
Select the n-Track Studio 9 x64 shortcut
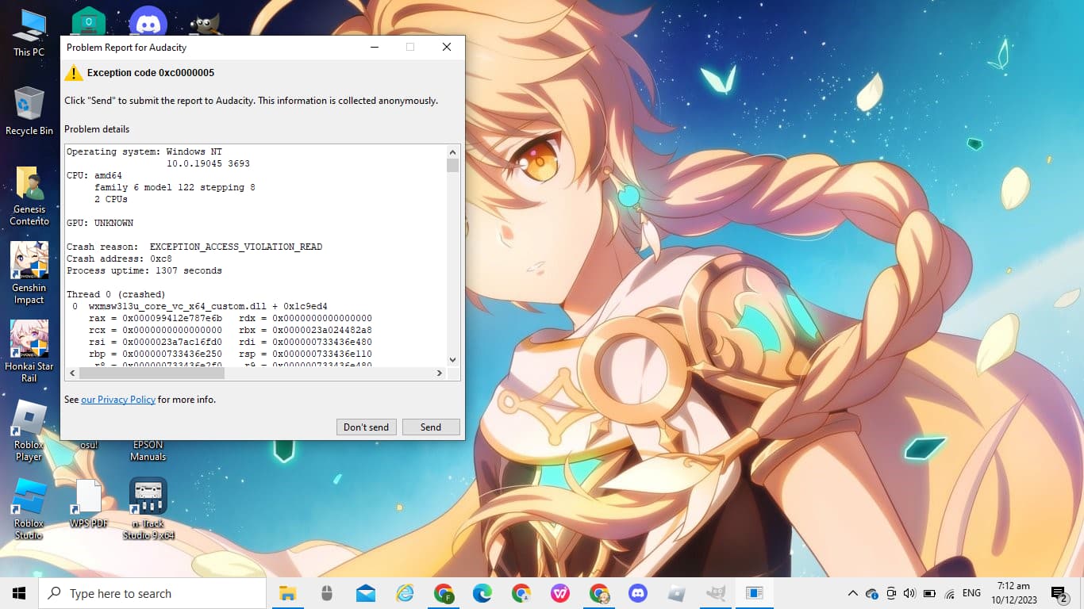pos(148,508)
